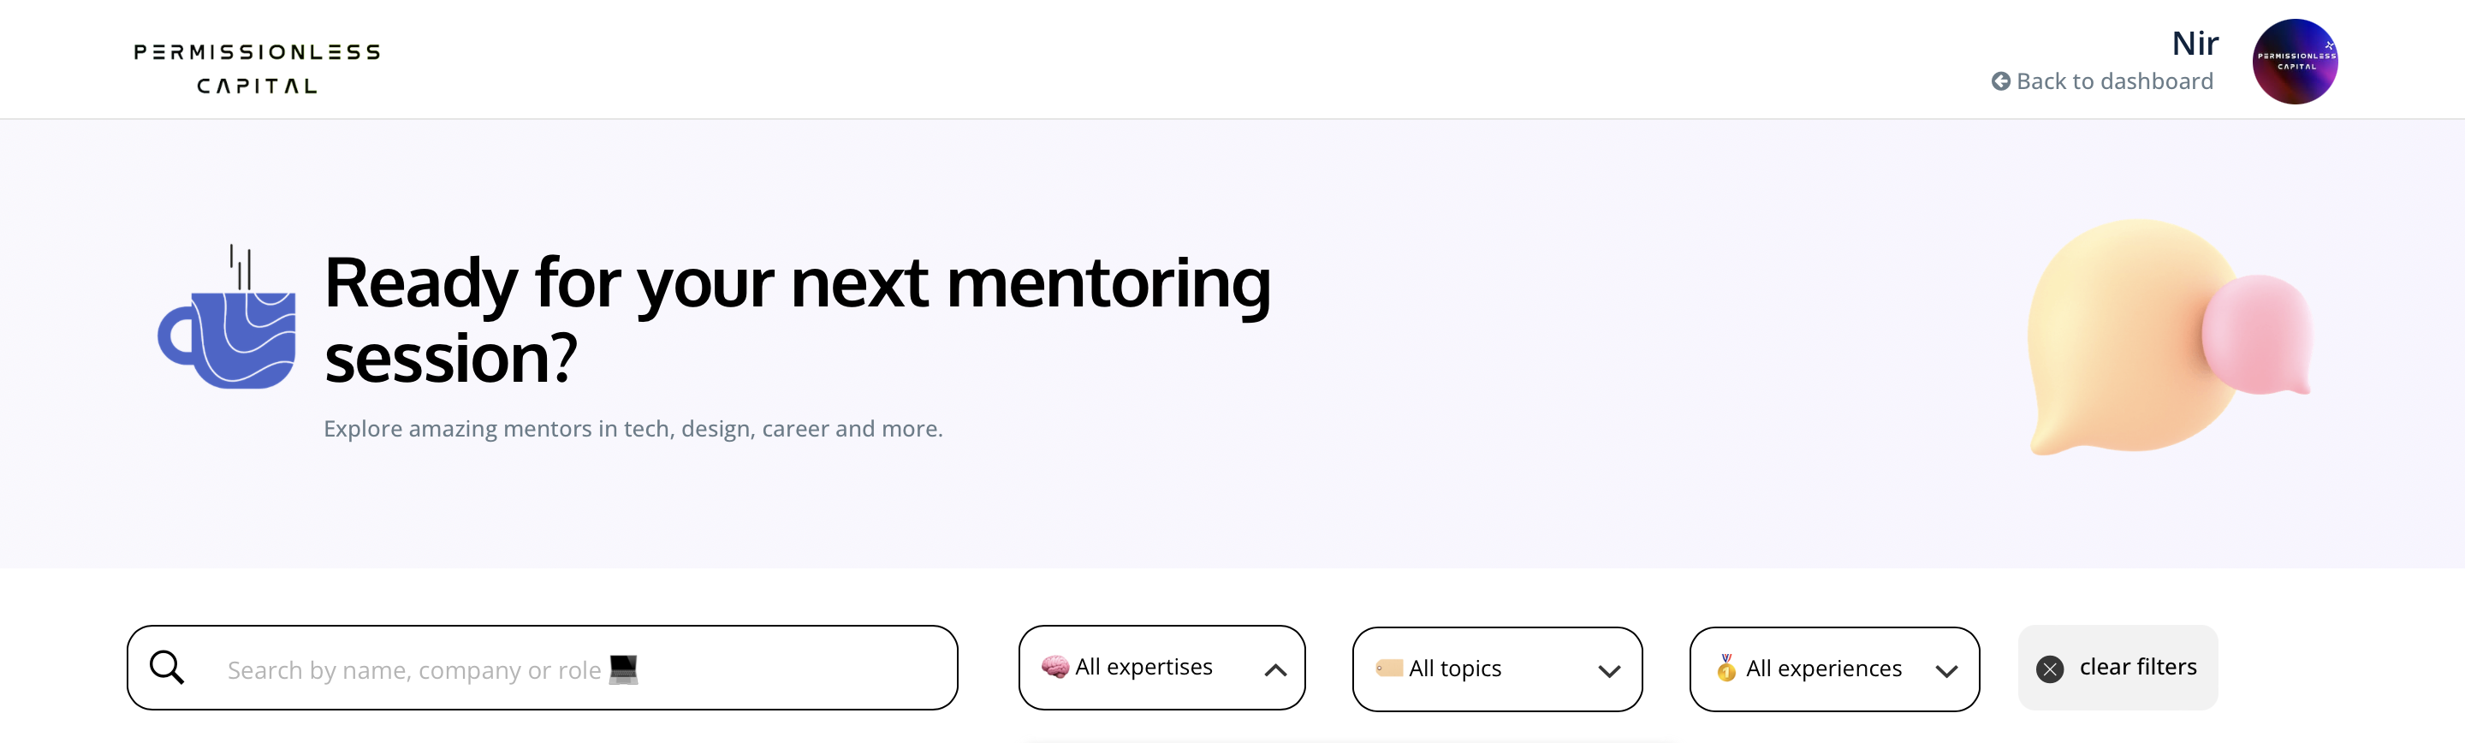The width and height of the screenshot is (2465, 743).
Task: Click the medal icon in experiences filter
Action: (x=1726, y=668)
